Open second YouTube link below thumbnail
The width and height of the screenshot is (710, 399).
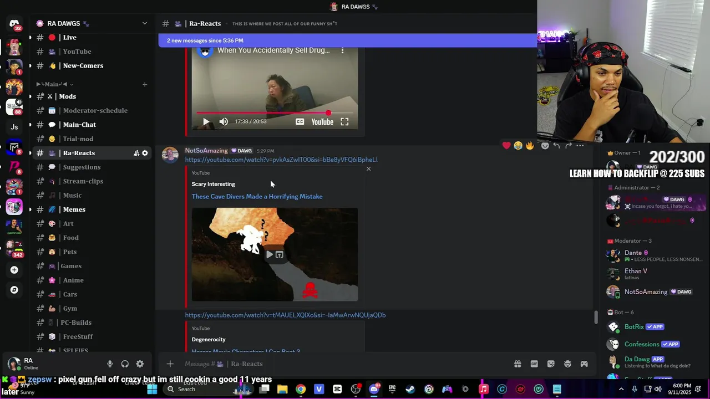point(285,315)
